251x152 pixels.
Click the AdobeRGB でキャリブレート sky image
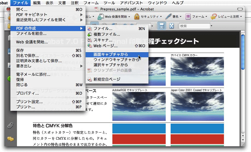pos(139,106)
